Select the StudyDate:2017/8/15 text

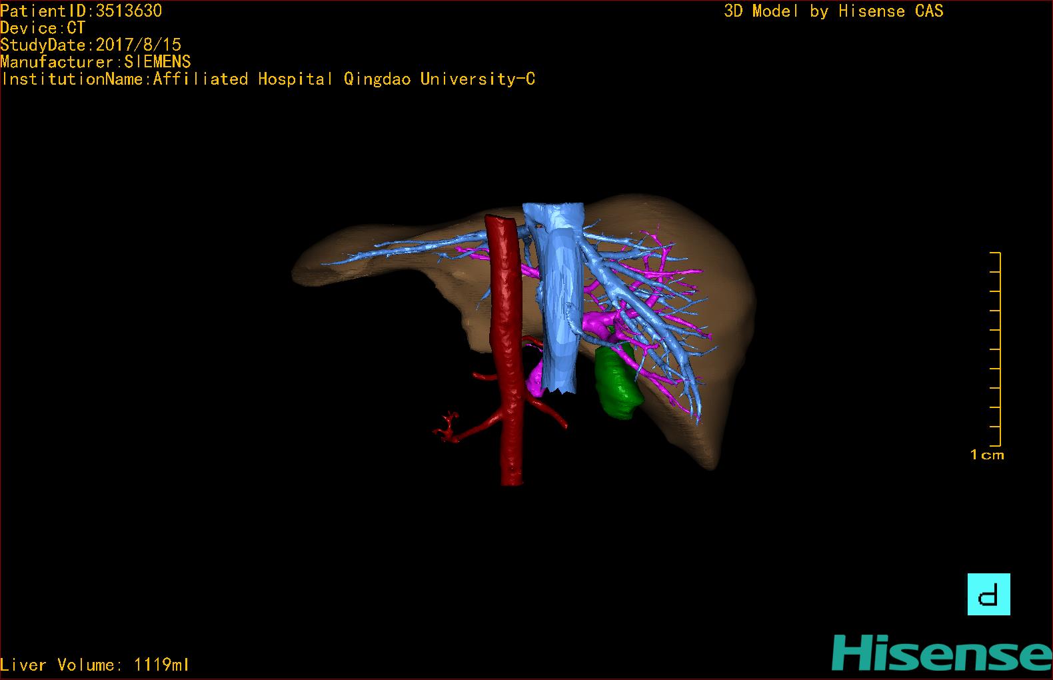pos(91,45)
